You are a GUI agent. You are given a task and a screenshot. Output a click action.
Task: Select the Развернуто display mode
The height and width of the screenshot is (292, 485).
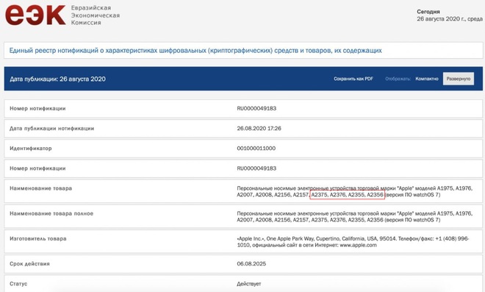[459, 79]
